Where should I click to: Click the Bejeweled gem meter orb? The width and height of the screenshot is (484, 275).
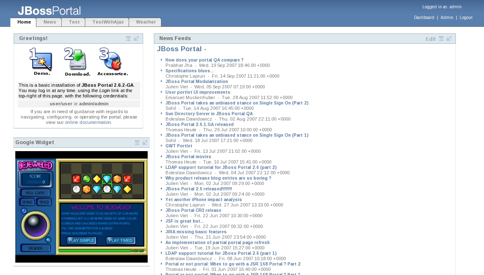click(36, 225)
